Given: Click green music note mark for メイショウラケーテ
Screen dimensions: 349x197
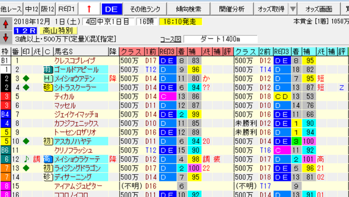Looking at the screenshot, I should [x=27, y=159].
